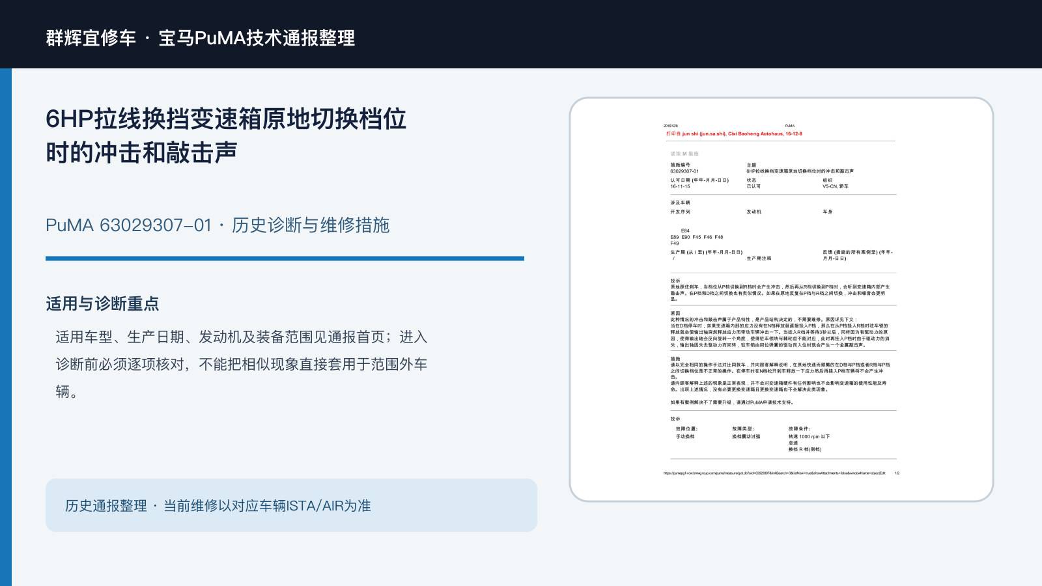
Task: Click the blue vertical accent bar at left edge
Action: click(x=6, y=327)
